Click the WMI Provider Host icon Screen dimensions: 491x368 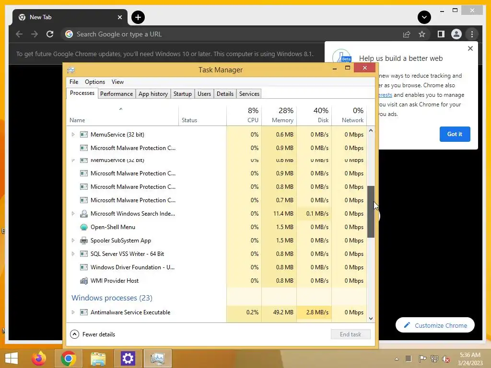83,281
